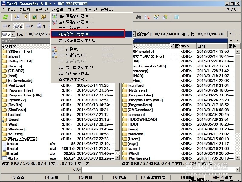Sort left panel by 文件名 header

[26, 46]
